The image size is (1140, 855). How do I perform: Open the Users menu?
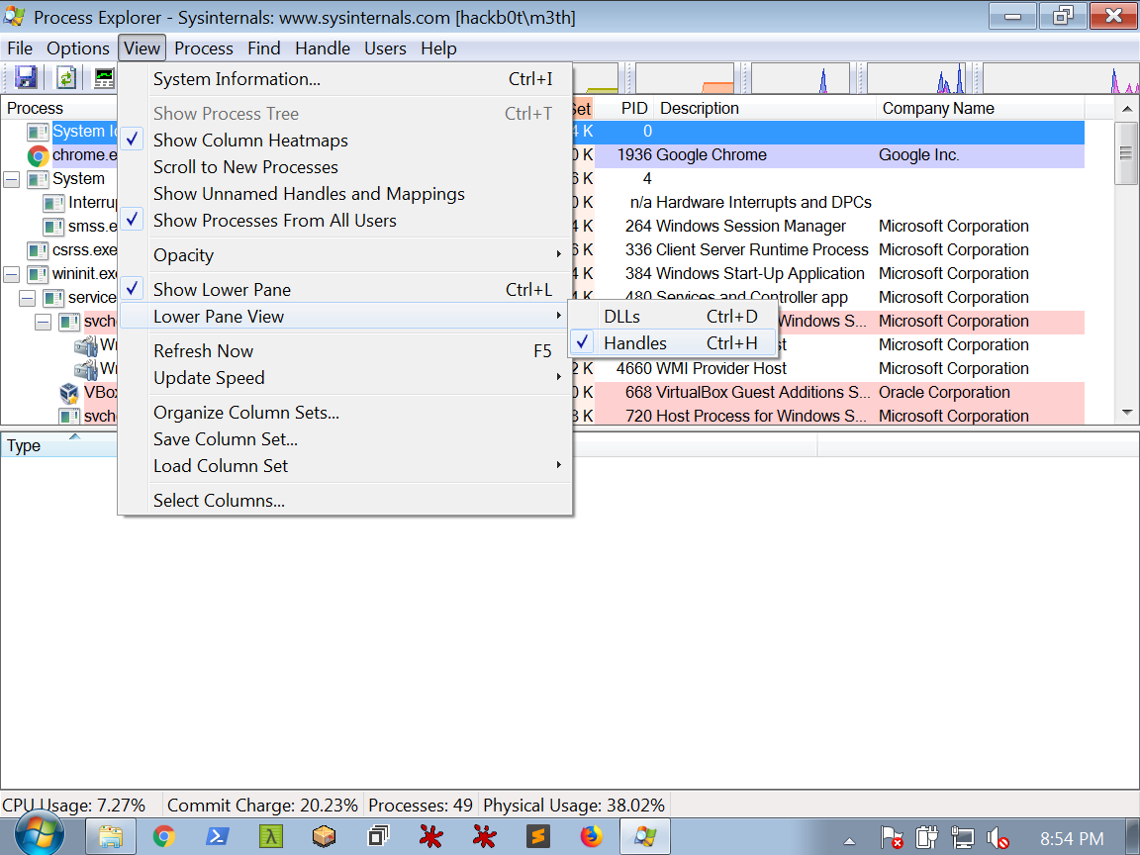click(385, 48)
